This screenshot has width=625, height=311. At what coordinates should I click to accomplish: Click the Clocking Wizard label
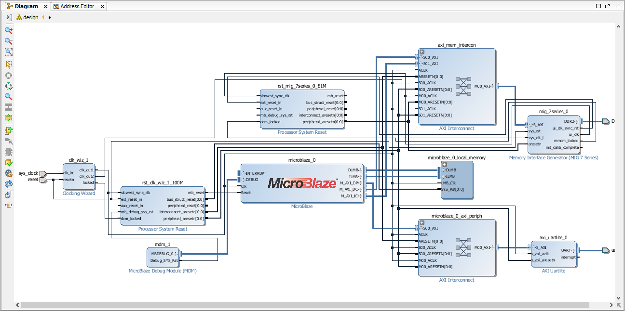click(79, 194)
